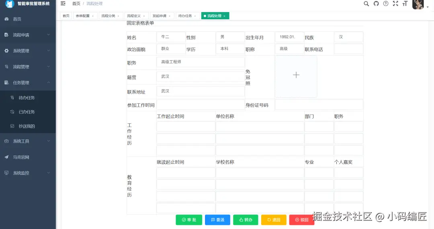Click the 首页 dashboard icon in sidebar
Viewport: 434px width, 229px height.
click(x=7, y=19)
